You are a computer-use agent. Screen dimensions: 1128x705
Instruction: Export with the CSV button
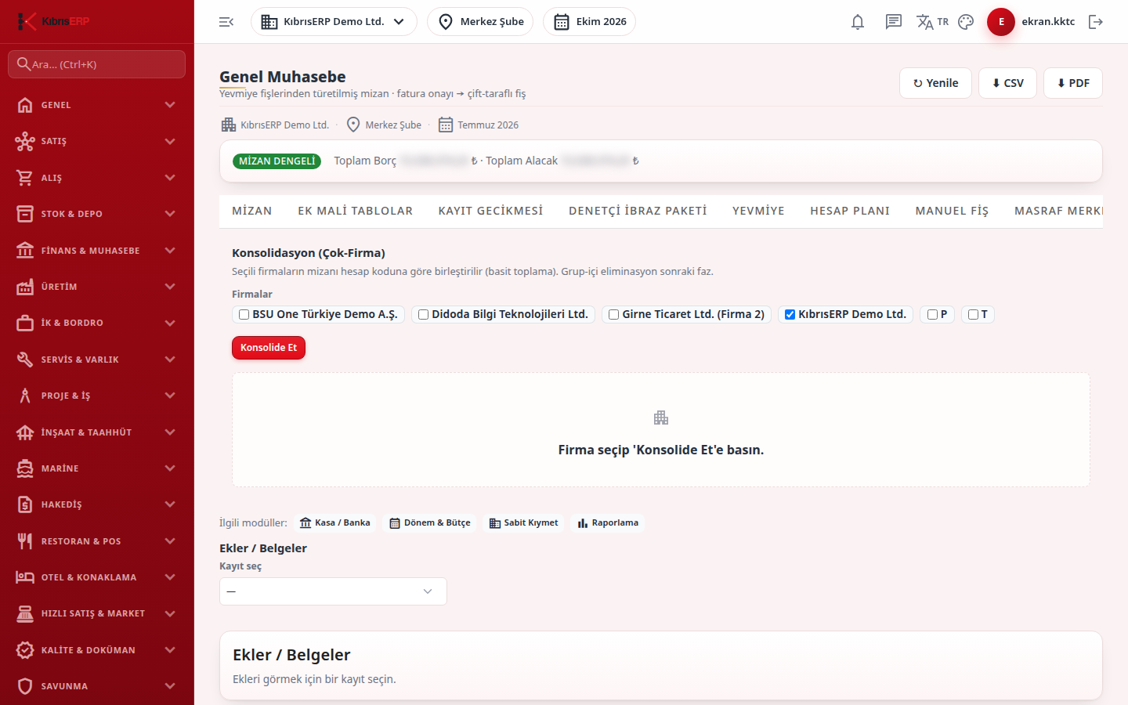1008,83
